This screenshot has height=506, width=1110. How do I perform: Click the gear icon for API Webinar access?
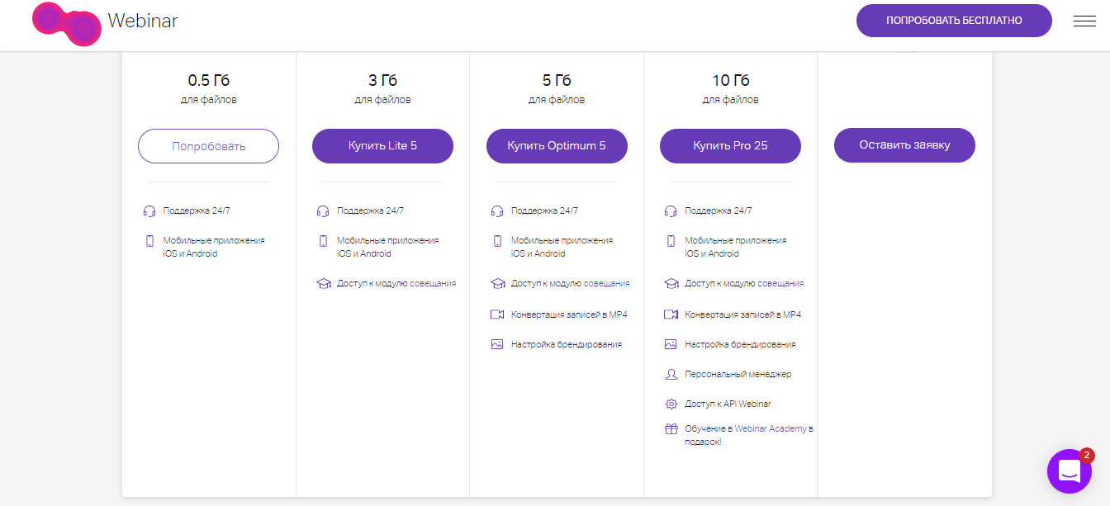671,404
